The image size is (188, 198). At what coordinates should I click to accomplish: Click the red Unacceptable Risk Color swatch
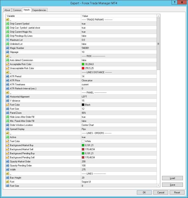pyautogui.click(x=83, y=68)
